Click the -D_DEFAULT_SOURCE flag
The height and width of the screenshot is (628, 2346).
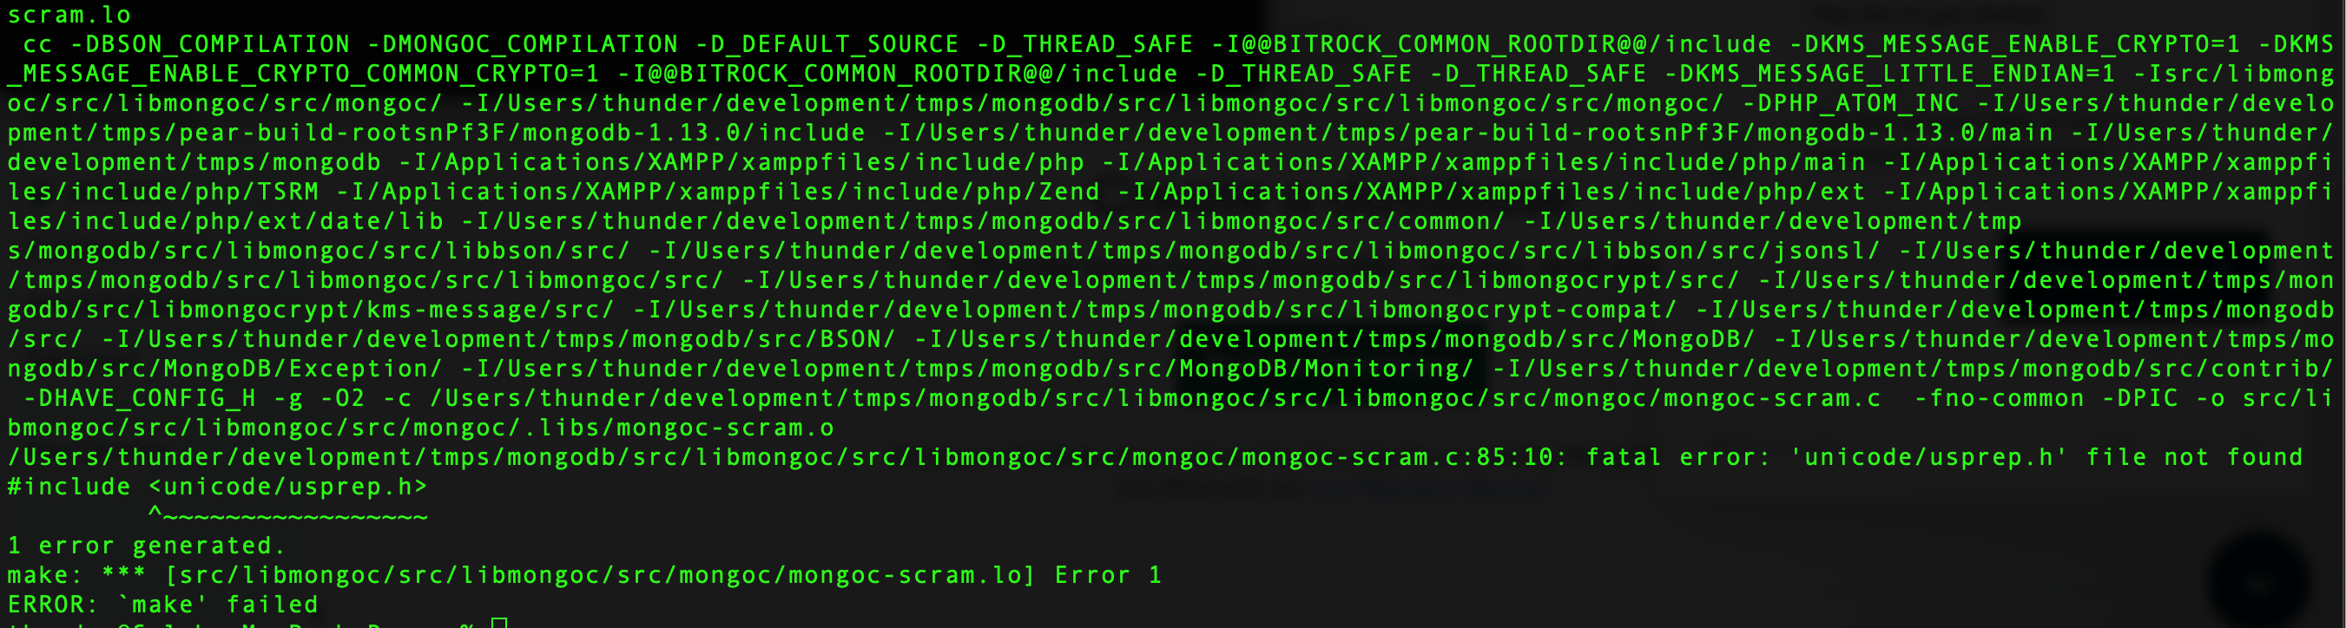[x=826, y=44]
